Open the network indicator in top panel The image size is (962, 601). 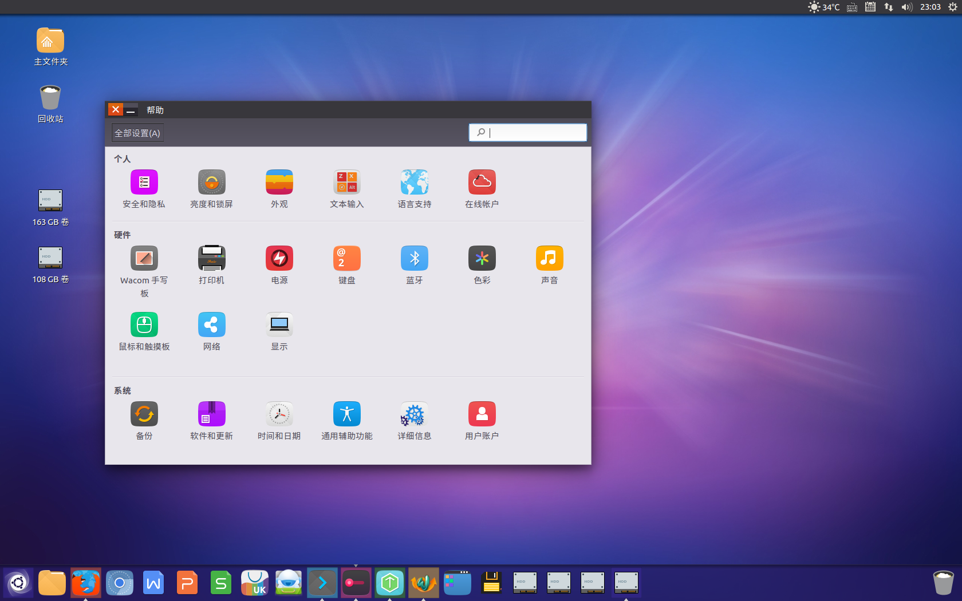point(889,7)
